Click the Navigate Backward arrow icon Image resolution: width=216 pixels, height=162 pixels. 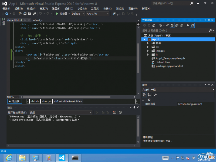tap(6, 14)
